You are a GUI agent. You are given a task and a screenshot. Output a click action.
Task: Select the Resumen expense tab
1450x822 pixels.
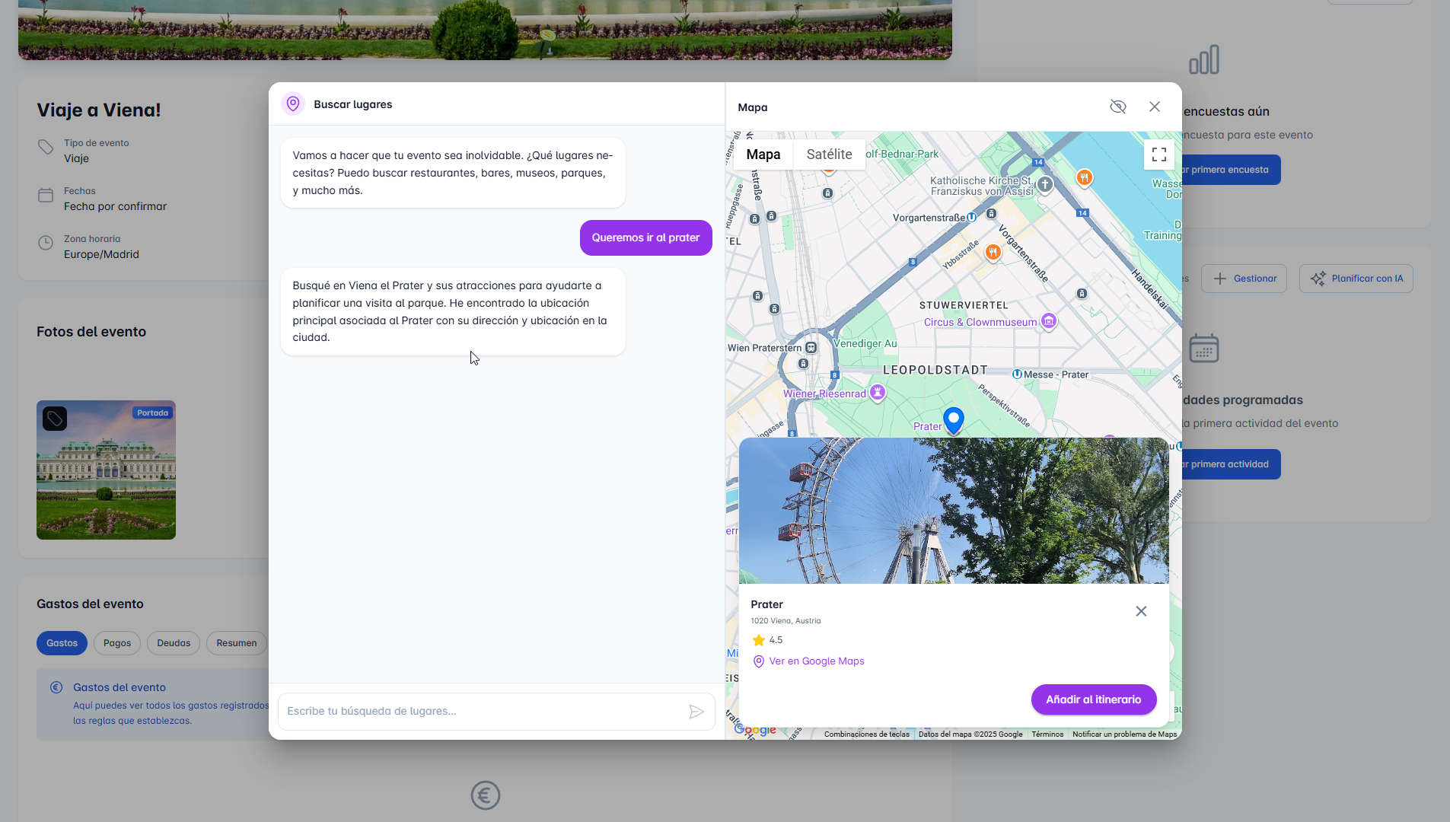click(237, 643)
